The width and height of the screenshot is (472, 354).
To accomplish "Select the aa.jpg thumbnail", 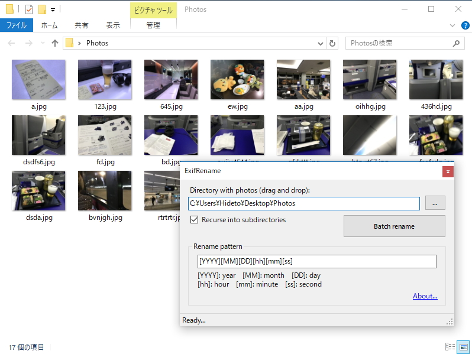I will tap(303, 80).
